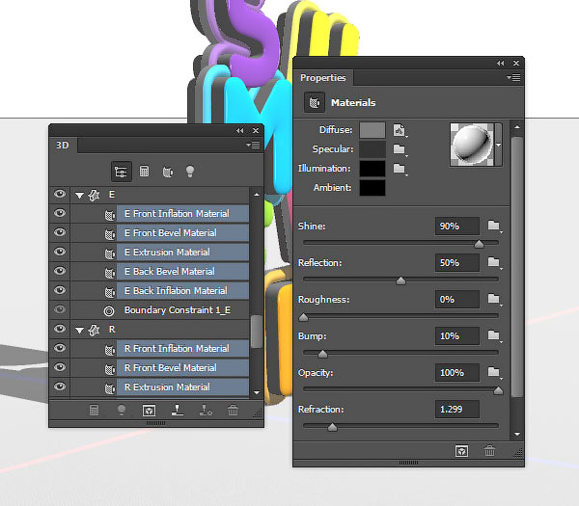
Task: Filter by Meshes in 3D panel
Action: 144,172
